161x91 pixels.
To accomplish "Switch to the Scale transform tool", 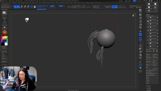I will (x=25, y=7).
